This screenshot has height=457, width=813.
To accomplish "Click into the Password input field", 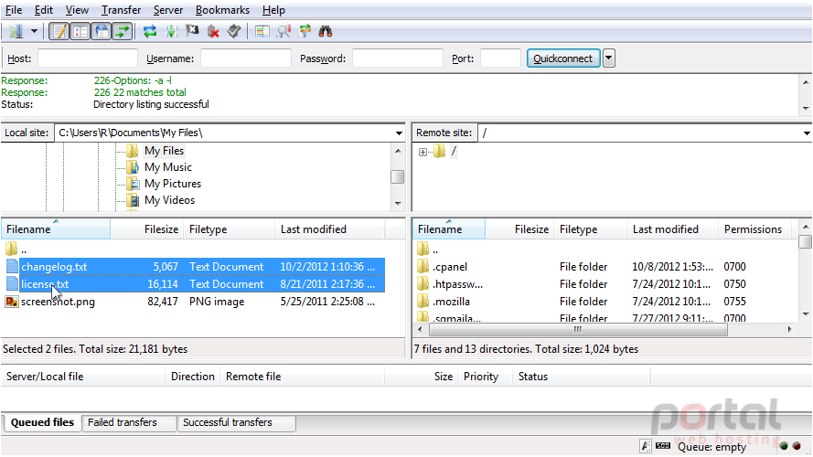I will [x=398, y=58].
